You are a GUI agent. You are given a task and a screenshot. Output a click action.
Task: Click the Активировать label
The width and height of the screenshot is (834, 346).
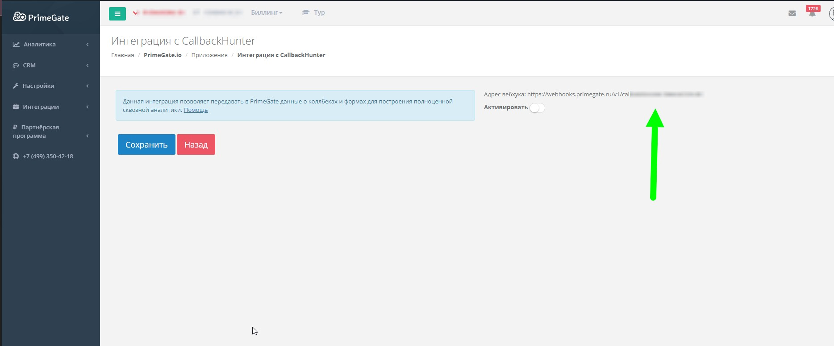(506, 107)
